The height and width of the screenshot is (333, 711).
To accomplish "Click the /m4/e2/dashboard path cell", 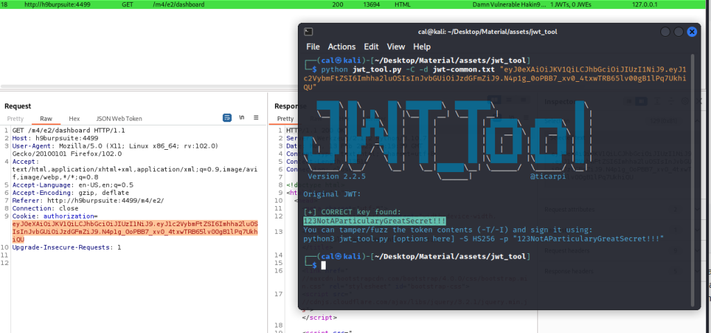I will [x=178, y=5].
